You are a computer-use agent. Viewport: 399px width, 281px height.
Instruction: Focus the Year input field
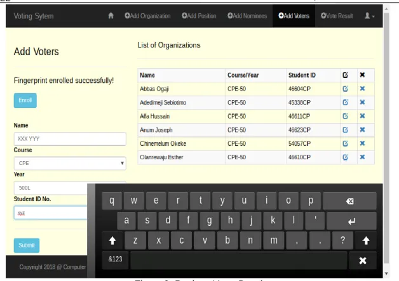pyautogui.click(x=51, y=188)
